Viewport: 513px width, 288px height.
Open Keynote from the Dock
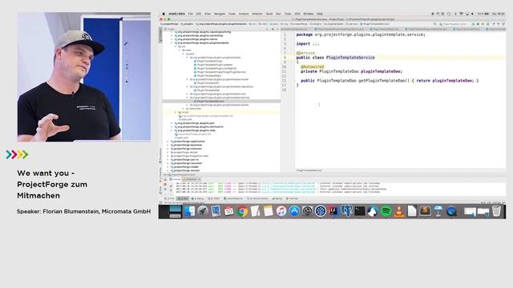(x=438, y=211)
